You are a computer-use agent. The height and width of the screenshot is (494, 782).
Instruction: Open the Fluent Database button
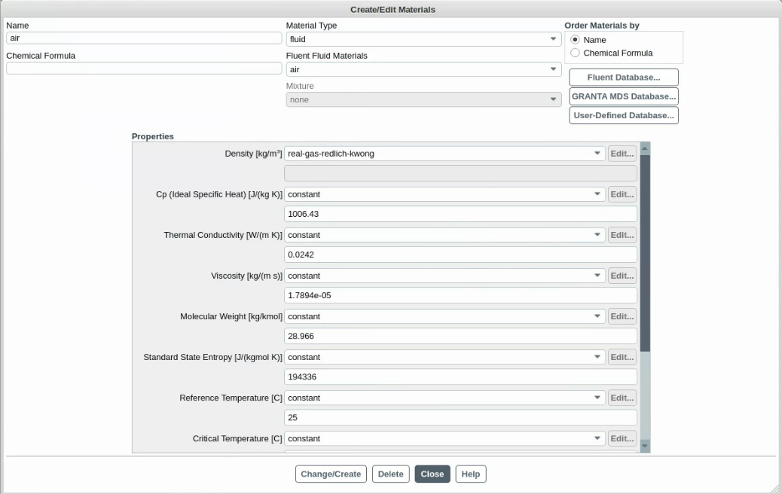click(623, 78)
